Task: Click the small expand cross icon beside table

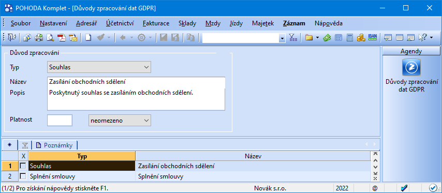Action: click(x=375, y=179)
